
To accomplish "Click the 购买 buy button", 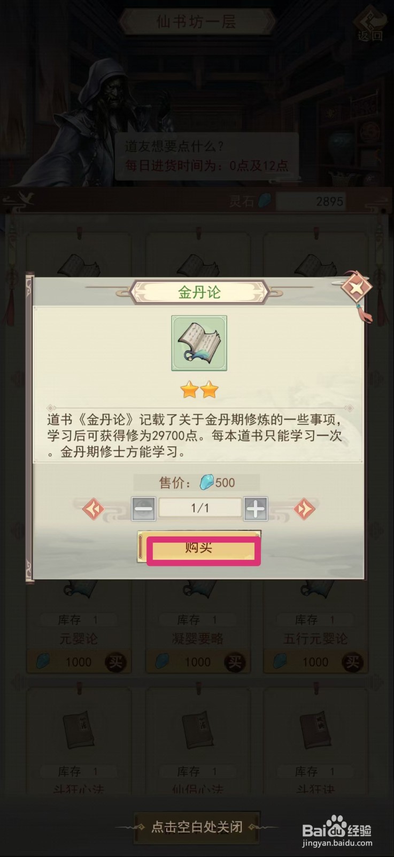I will click(199, 547).
